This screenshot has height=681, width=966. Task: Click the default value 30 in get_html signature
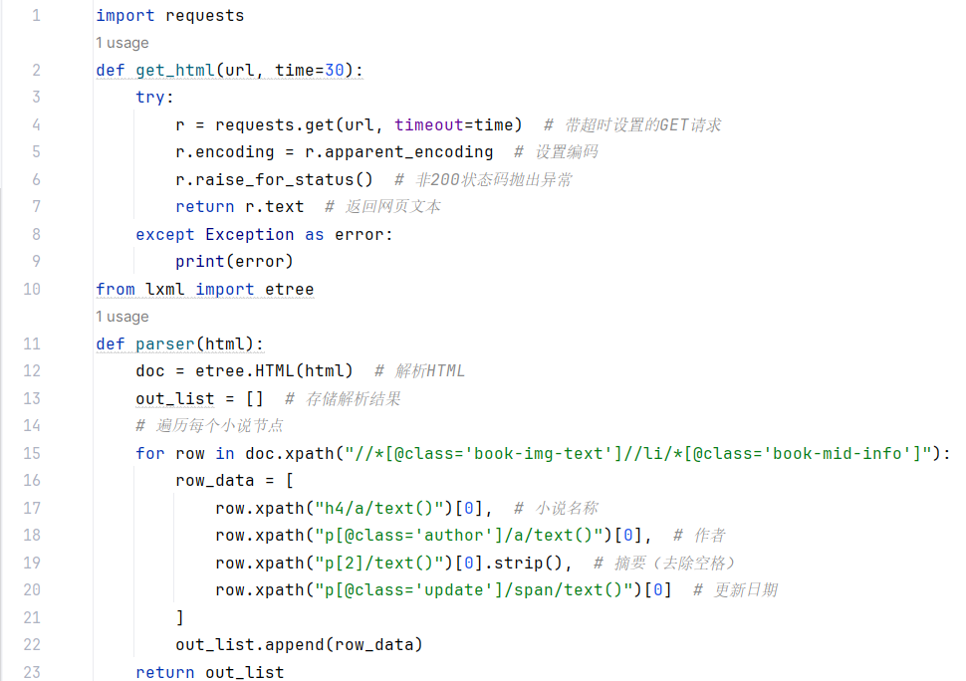(334, 71)
